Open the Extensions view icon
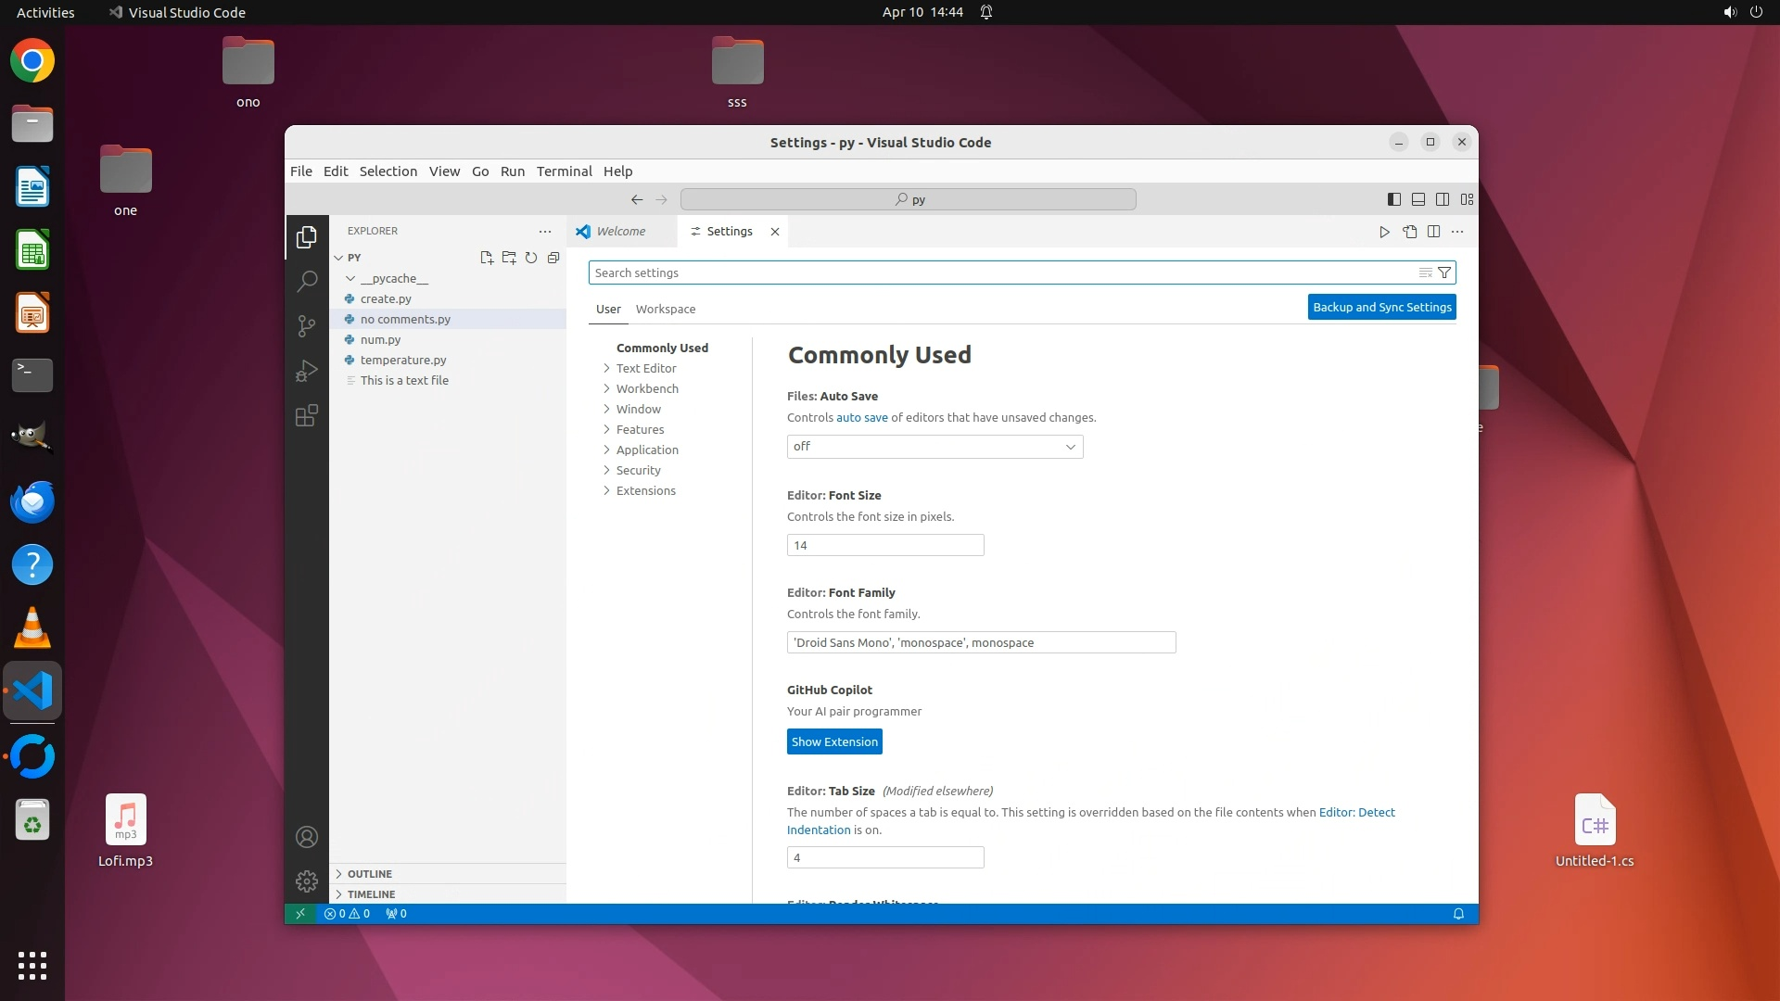 click(307, 415)
